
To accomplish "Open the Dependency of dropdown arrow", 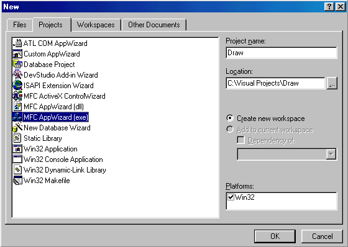I will pyautogui.click(x=331, y=154).
